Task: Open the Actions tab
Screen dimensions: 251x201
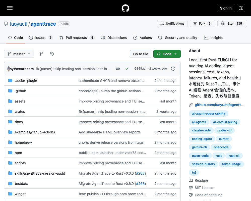Action: coord(143,38)
